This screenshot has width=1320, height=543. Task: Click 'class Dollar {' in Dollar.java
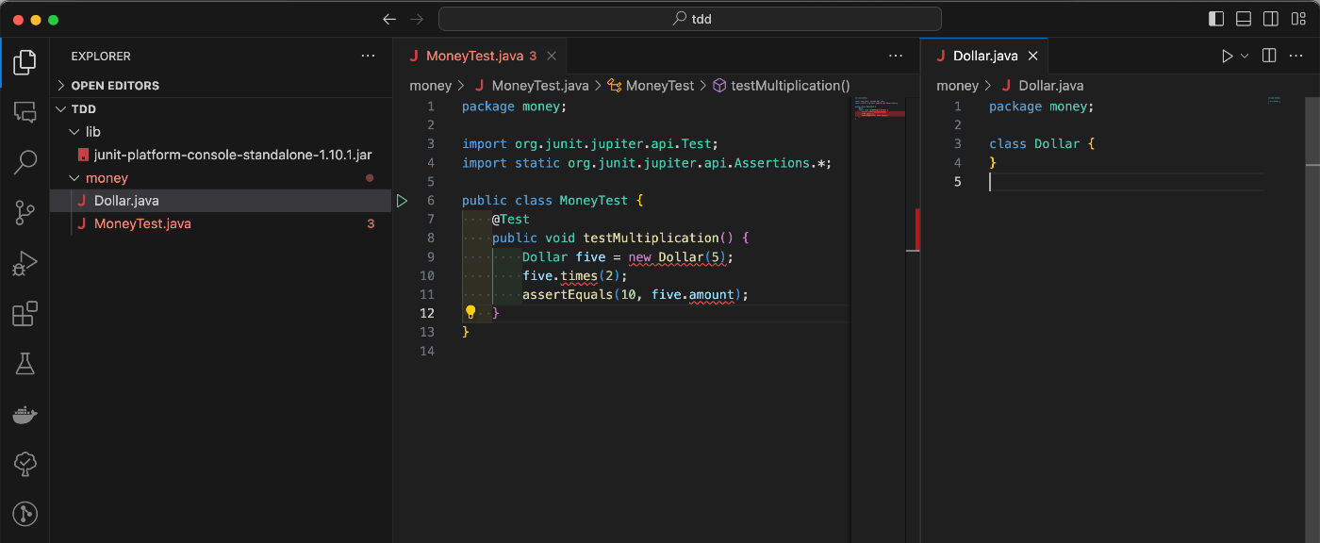point(1042,144)
